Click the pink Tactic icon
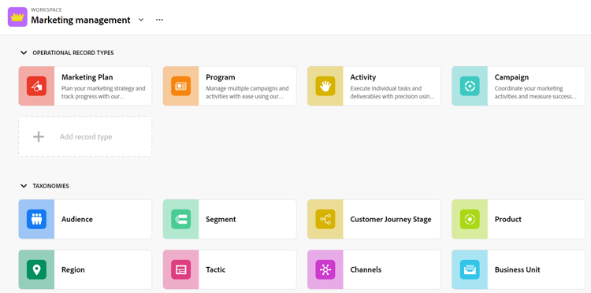This screenshot has width=591, height=293. [x=181, y=269]
